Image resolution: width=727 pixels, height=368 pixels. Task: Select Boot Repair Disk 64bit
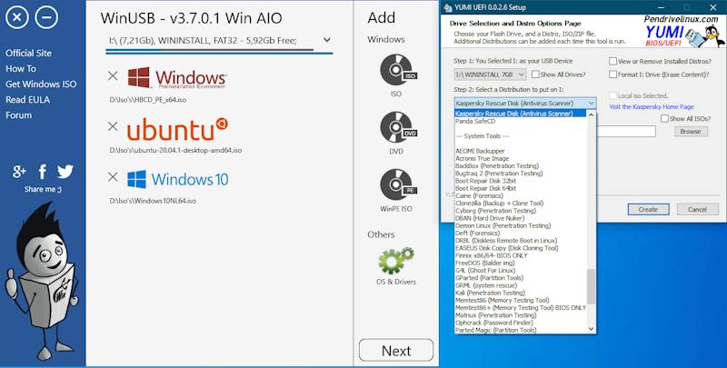click(485, 189)
